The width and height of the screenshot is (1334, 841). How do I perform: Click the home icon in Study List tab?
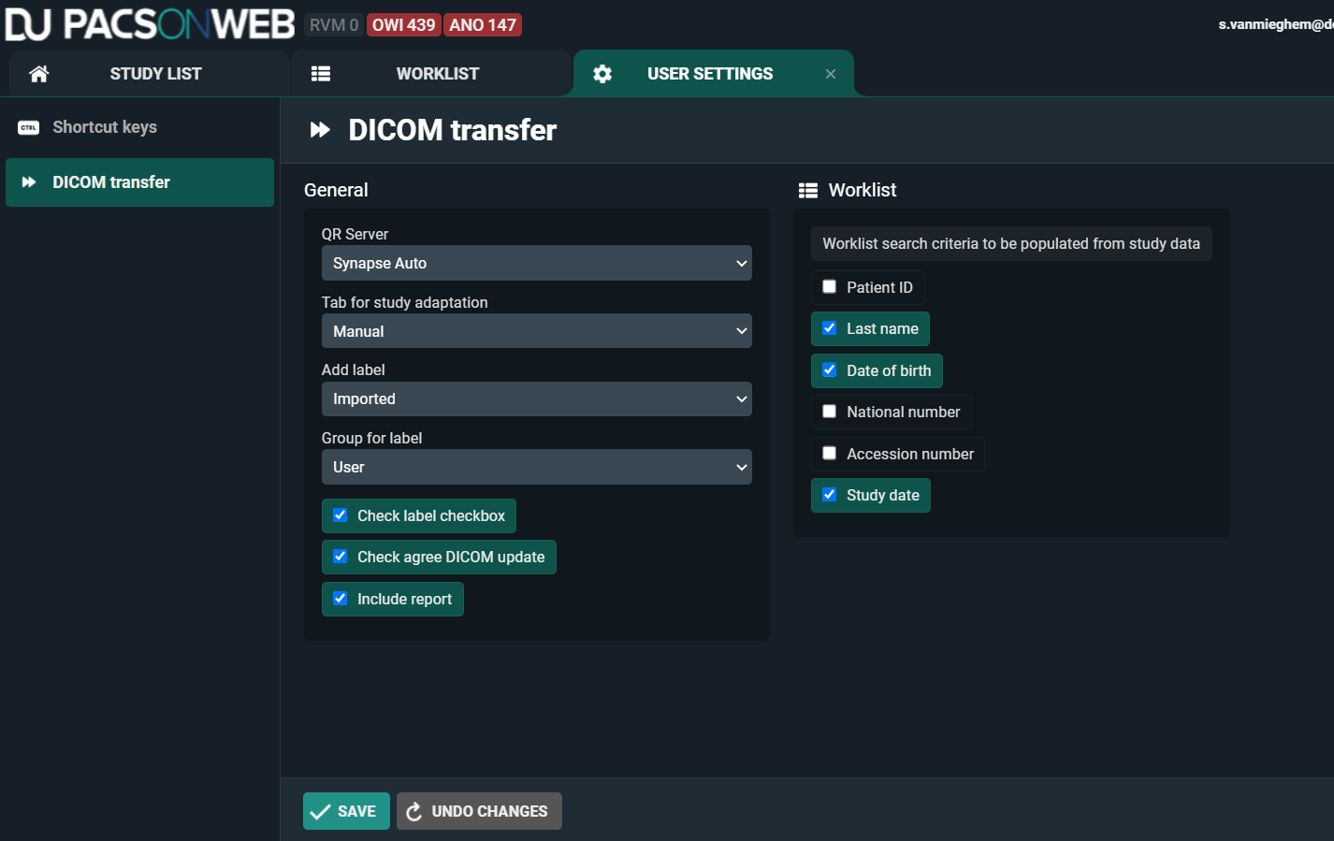[x=38, y=74]
